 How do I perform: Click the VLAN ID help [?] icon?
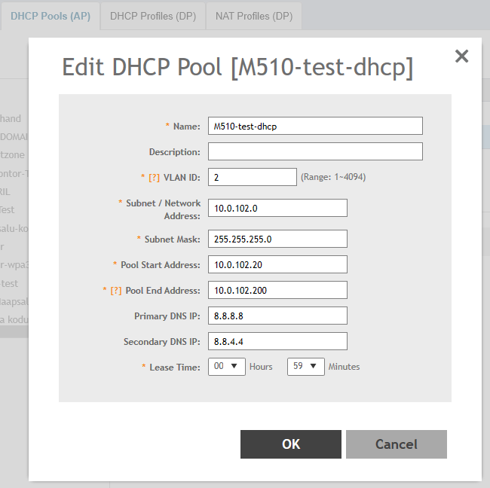(x=155, y=177)
